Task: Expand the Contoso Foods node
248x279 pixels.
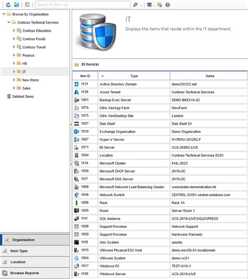Action: (14, 39)
